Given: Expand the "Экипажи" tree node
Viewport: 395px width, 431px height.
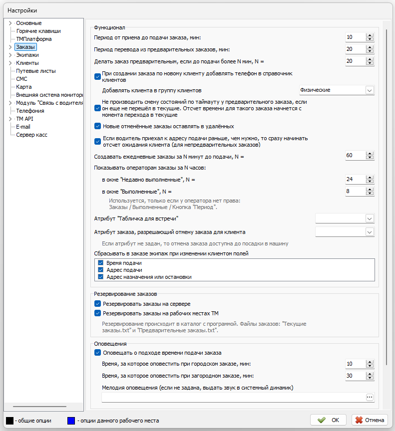Looking at the screenshot, I should (x=10, y=55).
